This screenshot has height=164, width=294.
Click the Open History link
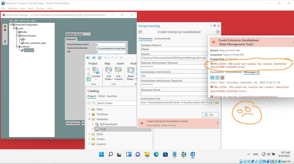click(x=169, y=125)
